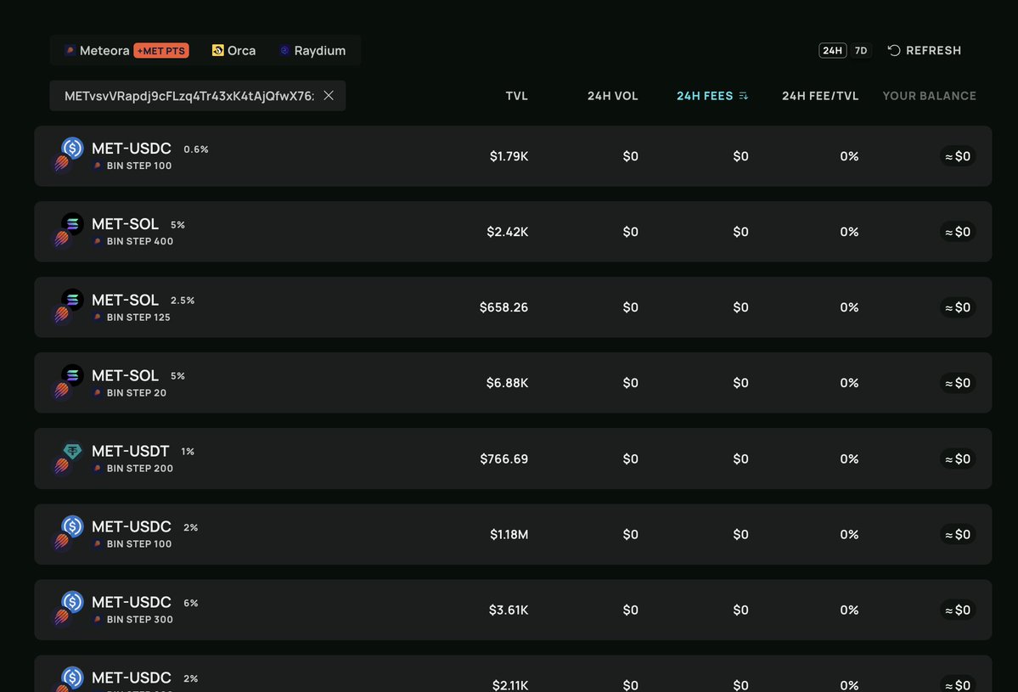Sort by 24H VOL column header
Screen dimensions: 1018x692
coord(612,96)
